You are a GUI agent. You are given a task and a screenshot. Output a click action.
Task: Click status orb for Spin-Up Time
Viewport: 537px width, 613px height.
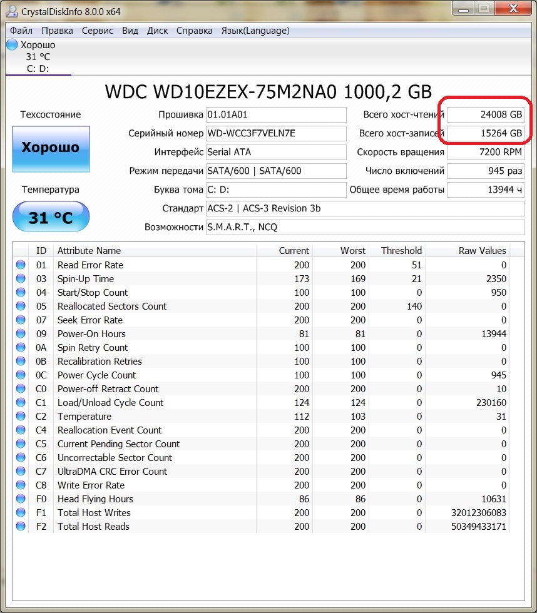click(21, 278)
